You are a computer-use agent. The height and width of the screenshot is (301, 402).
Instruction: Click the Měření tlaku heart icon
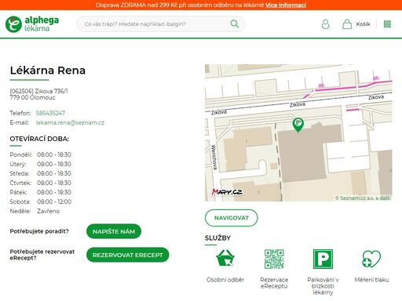371,259
